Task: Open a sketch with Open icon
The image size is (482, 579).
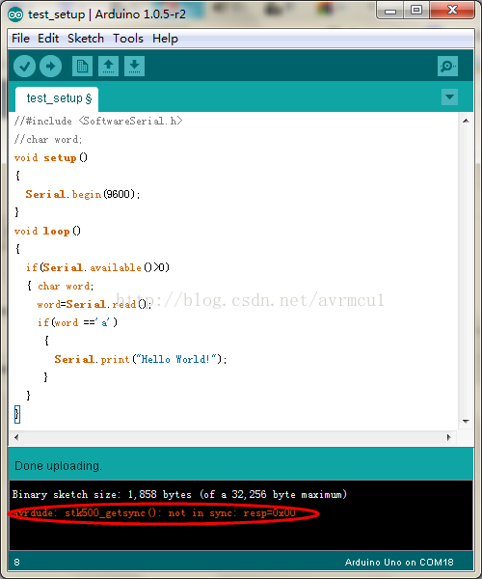Action: pyautogui.click(x=108, y=67)
